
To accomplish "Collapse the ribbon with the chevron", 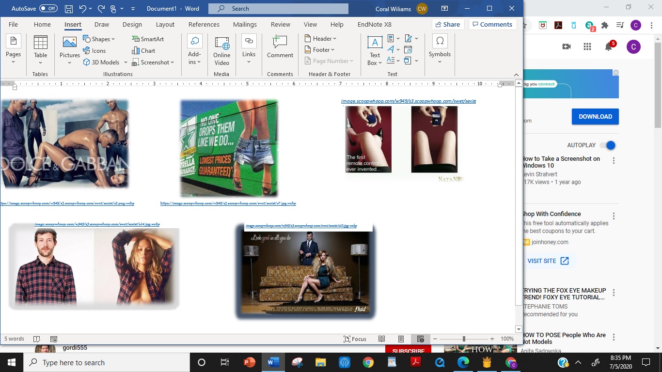I will point(516,74).
